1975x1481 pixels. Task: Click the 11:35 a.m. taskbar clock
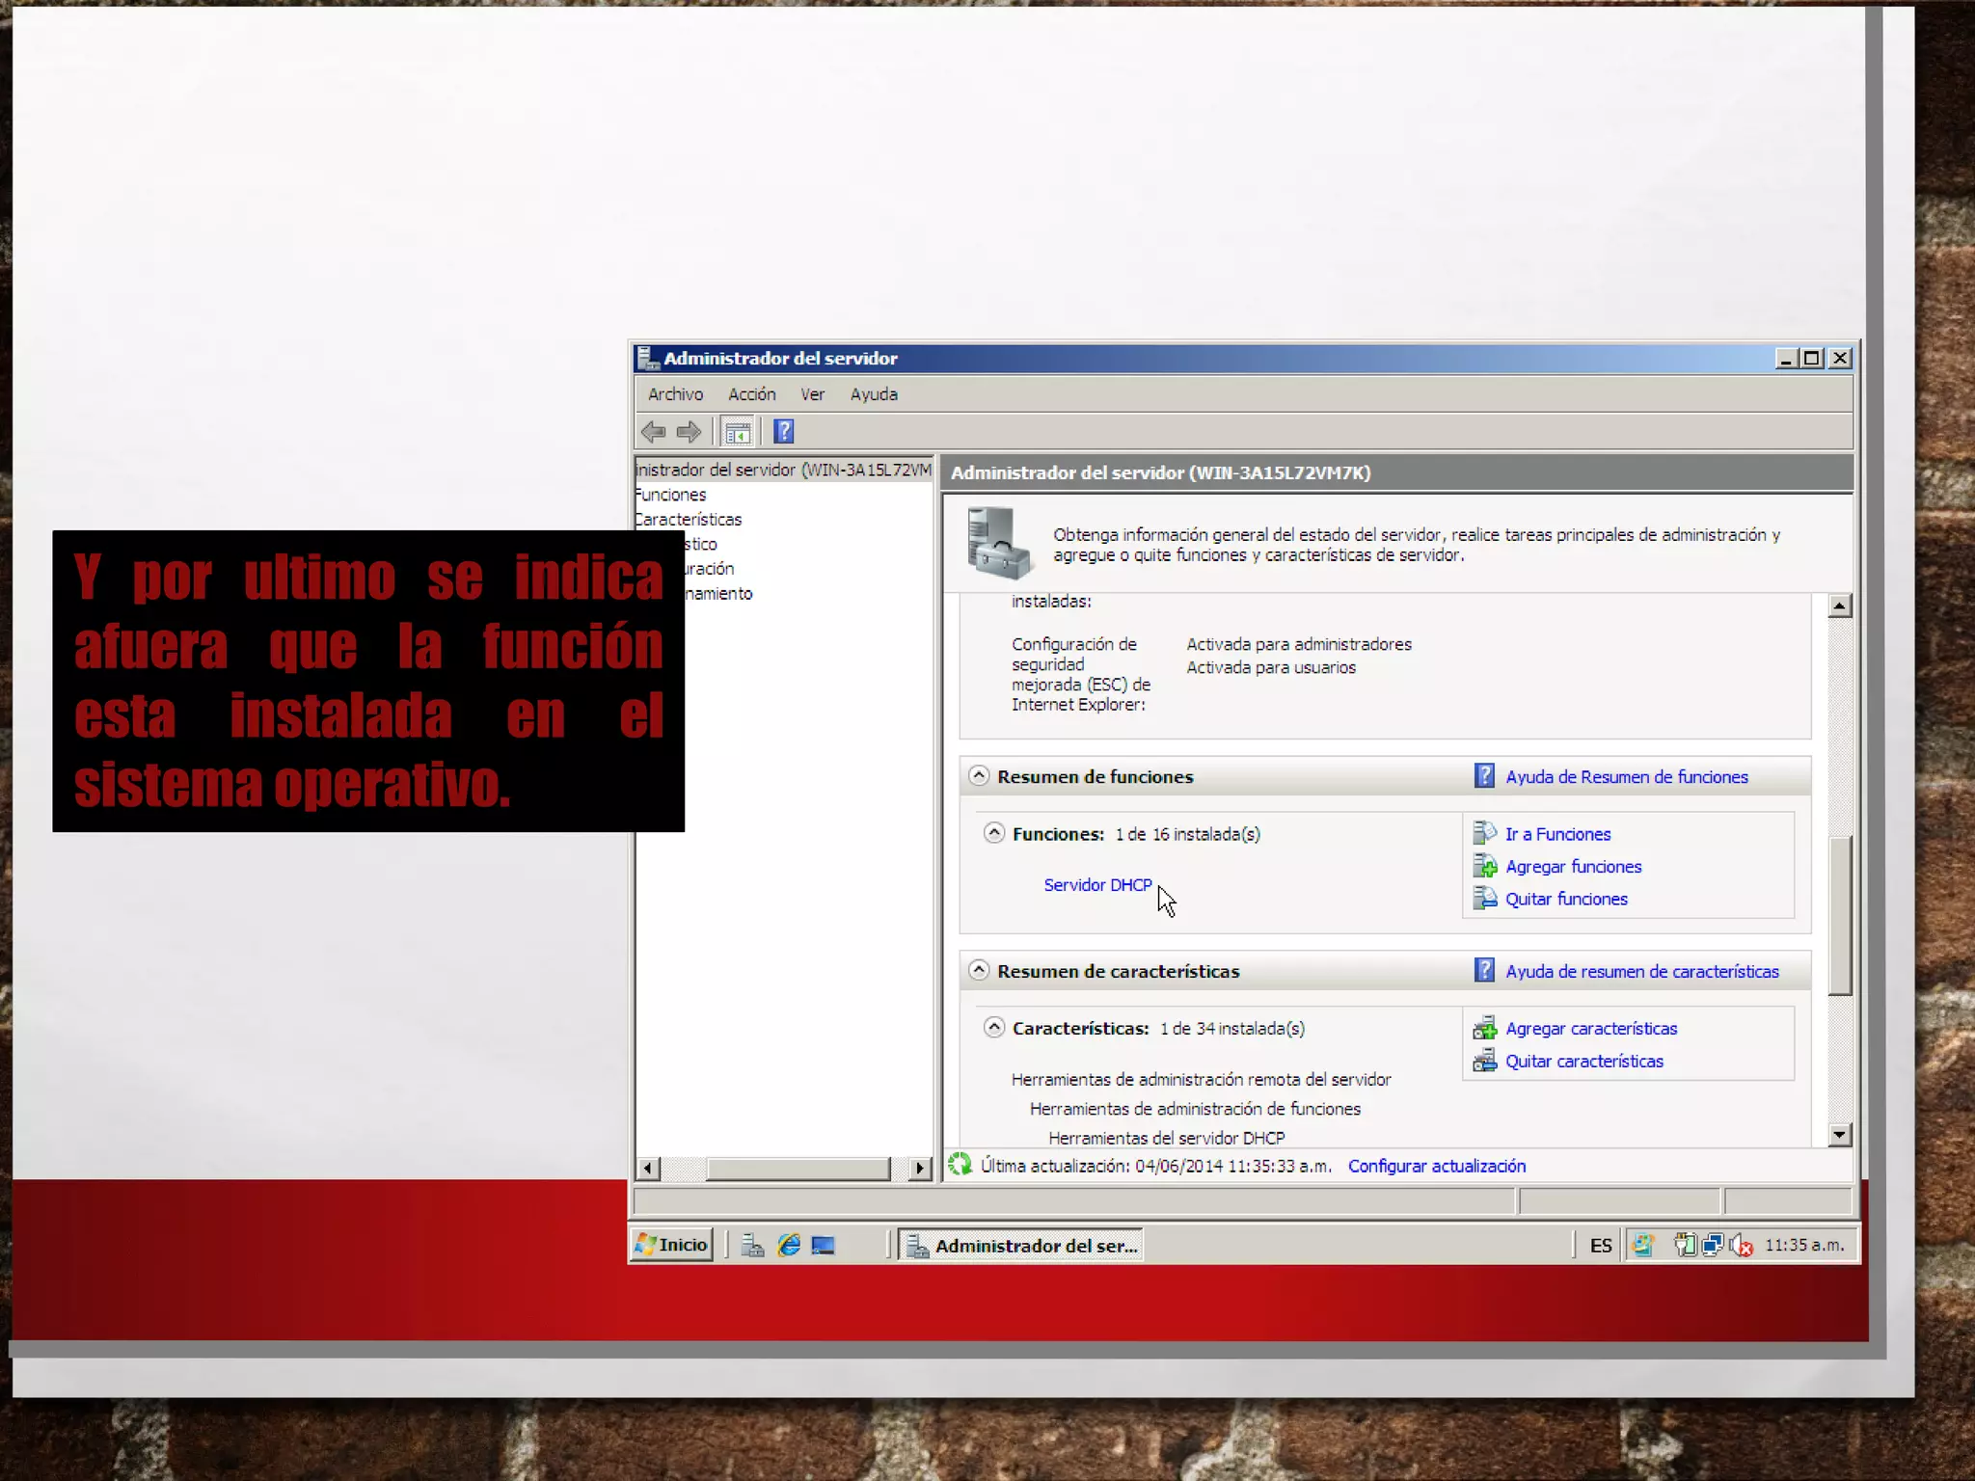click(x=1804, y=1245)
